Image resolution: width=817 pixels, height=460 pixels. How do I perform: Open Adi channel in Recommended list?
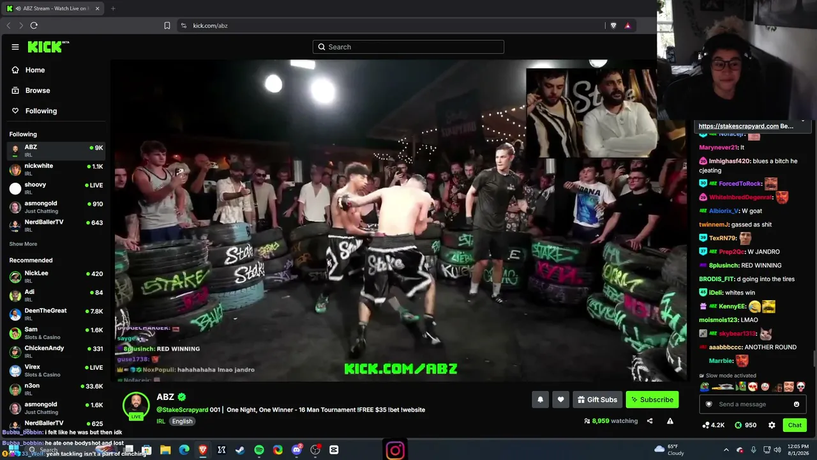pyautogui.click(x=56, y=295)
